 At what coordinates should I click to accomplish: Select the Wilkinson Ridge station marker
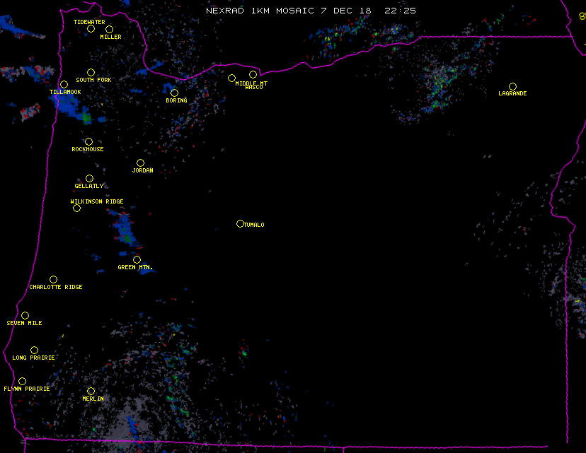[76, 208]
